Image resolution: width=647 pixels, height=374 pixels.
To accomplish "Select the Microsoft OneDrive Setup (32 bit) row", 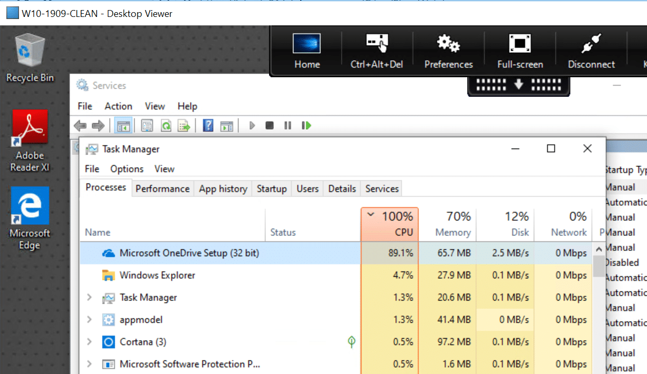I will 336,253.
